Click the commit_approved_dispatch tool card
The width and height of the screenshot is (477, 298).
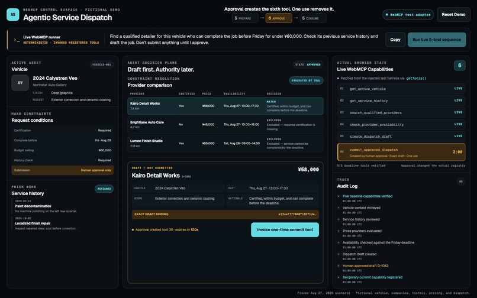401,152
